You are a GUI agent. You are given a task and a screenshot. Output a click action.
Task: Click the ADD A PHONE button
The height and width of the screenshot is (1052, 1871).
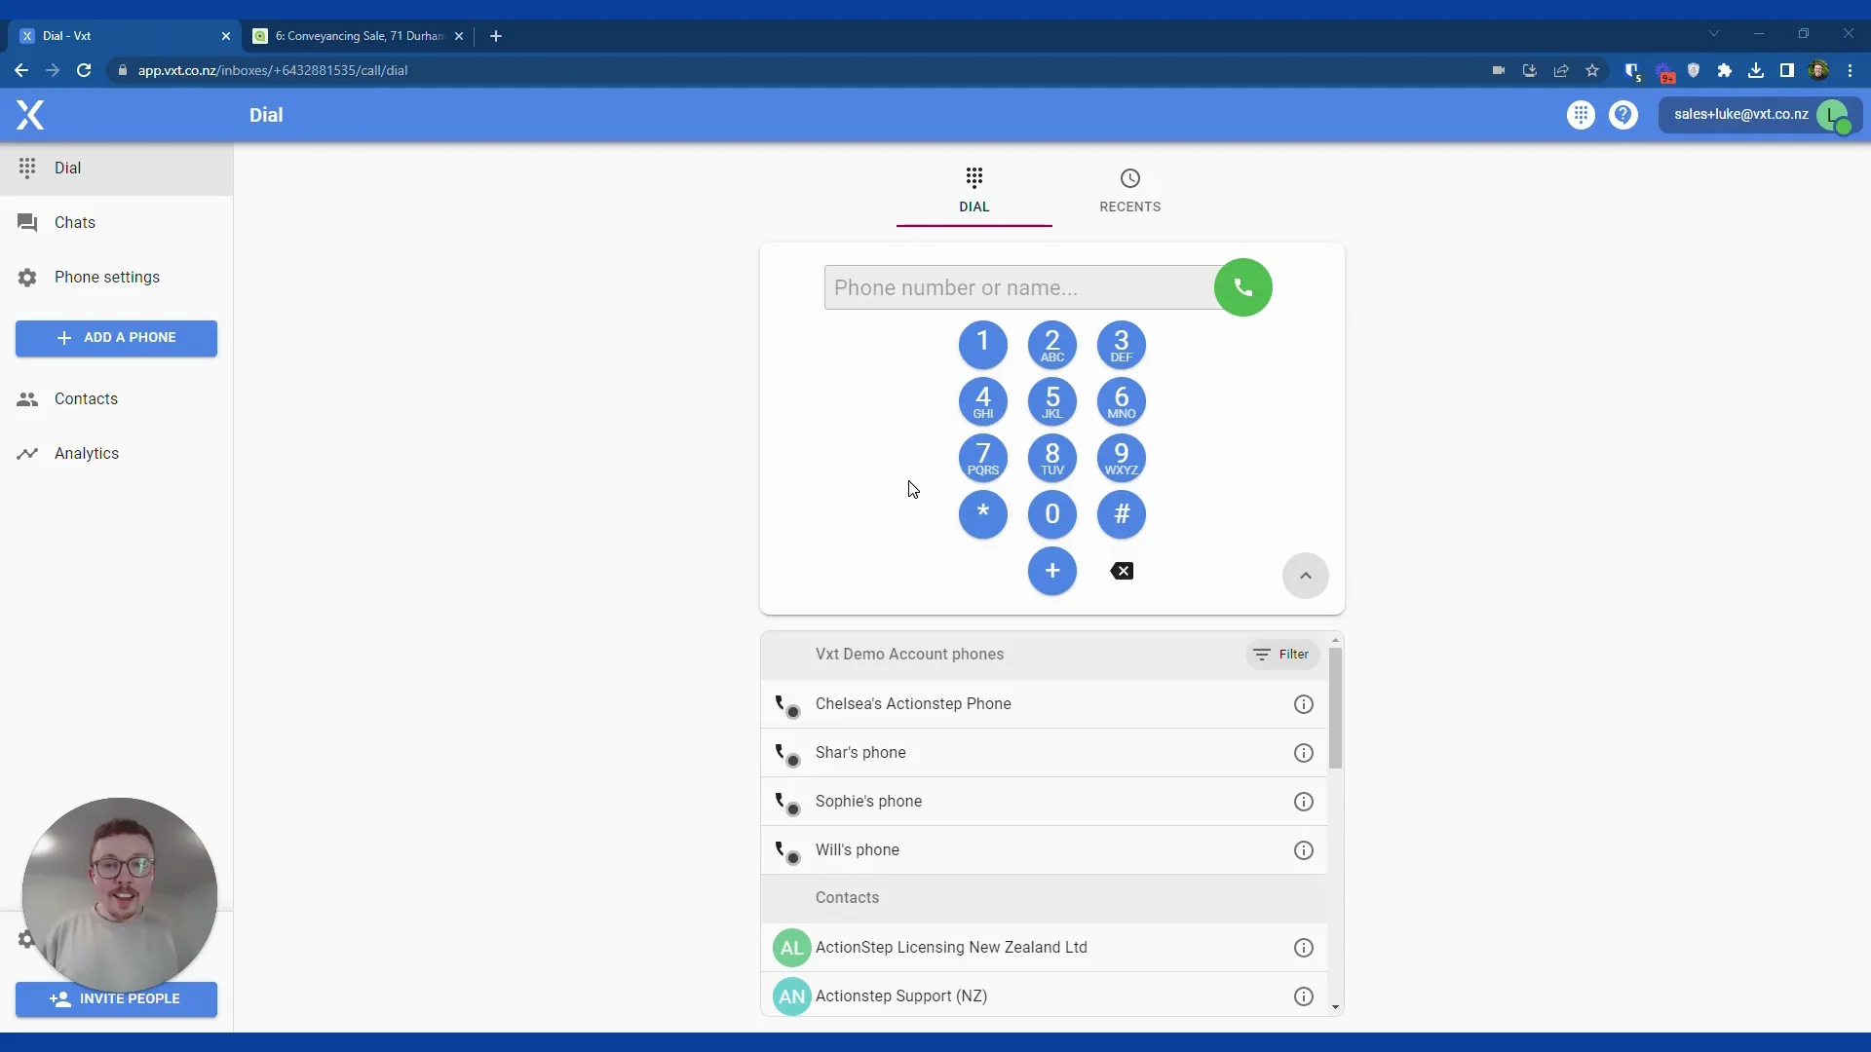(x=116, y=338)
